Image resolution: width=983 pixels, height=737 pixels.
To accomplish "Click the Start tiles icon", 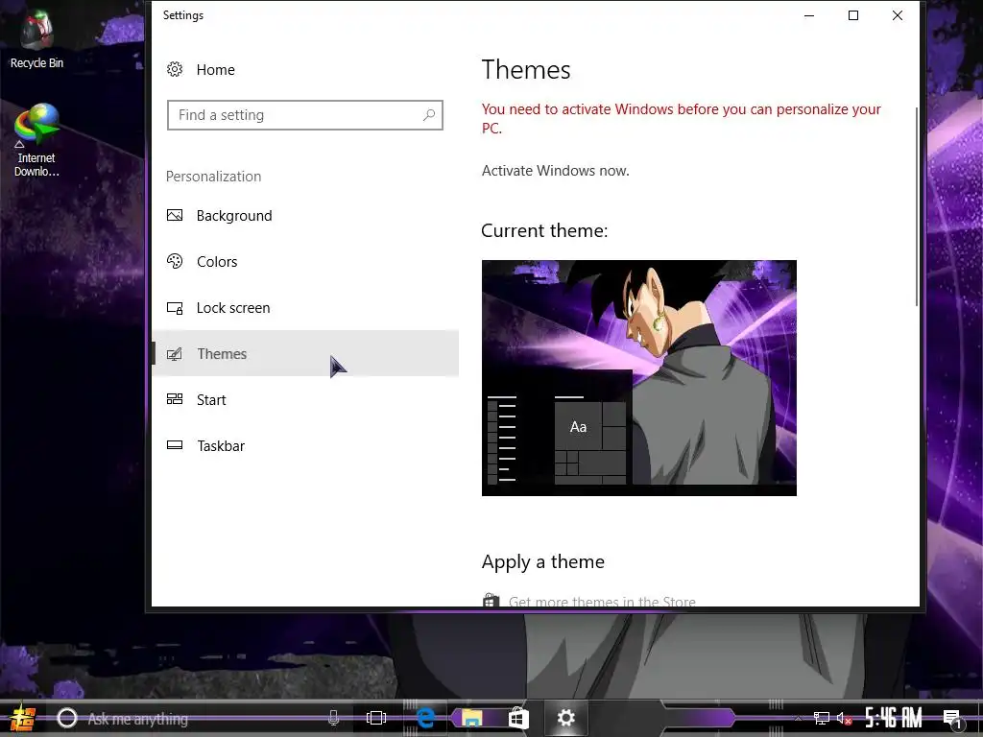I will click(x=175, y=399).
